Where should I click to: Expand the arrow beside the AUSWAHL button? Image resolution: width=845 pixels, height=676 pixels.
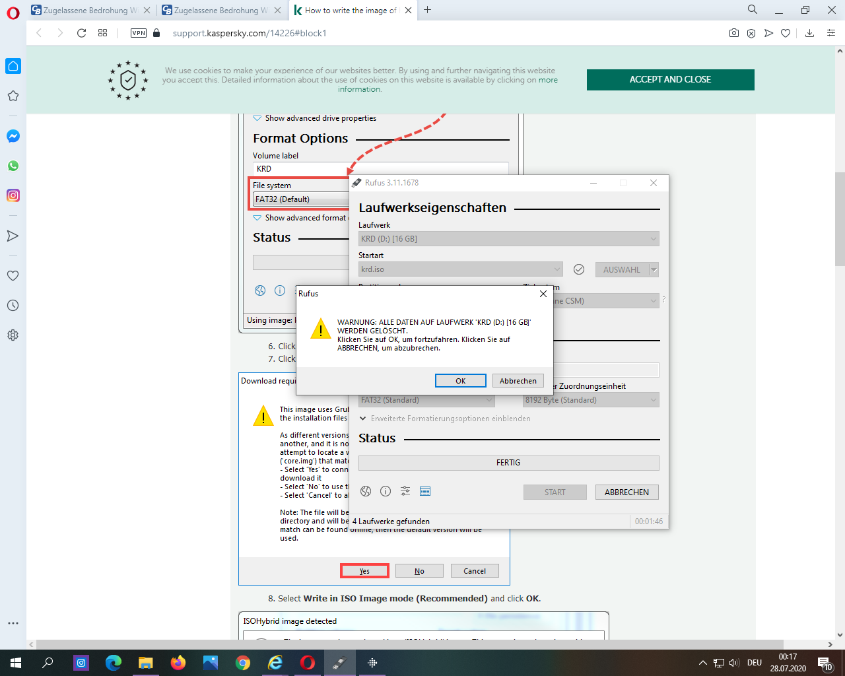click(654, 269)
